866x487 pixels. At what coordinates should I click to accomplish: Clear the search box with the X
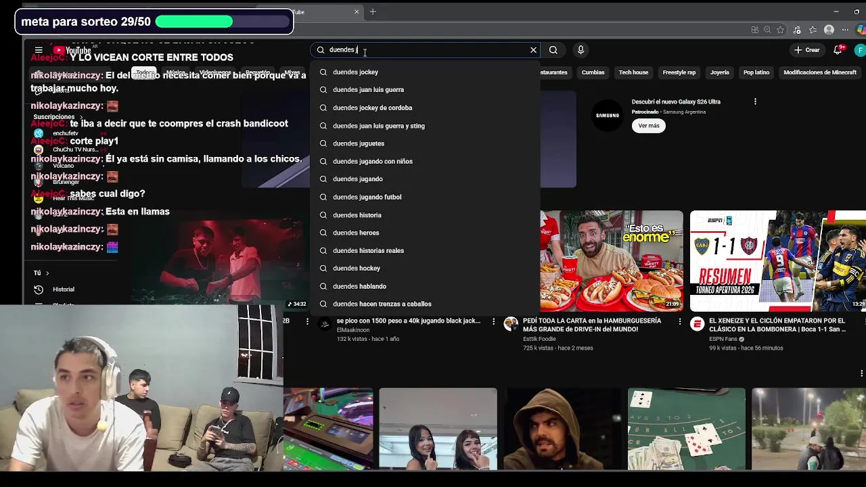tap(533, 50)
